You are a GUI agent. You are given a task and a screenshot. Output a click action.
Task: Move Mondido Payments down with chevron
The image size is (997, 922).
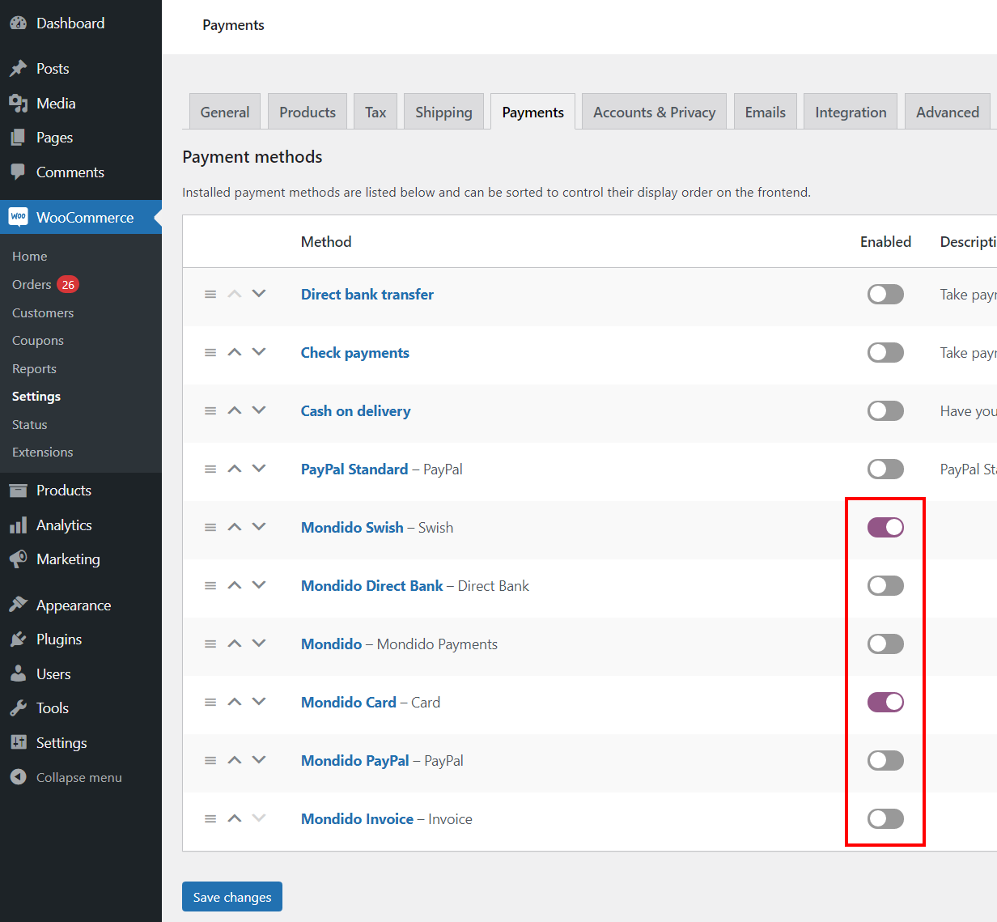click(259, 644)
